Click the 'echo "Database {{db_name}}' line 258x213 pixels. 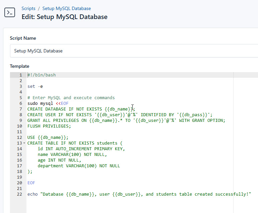[139, 194]
